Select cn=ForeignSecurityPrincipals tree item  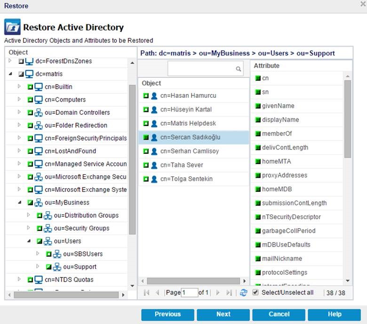86,138
